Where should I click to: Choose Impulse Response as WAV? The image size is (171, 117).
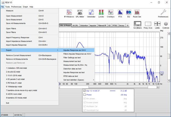coord(74,50)
